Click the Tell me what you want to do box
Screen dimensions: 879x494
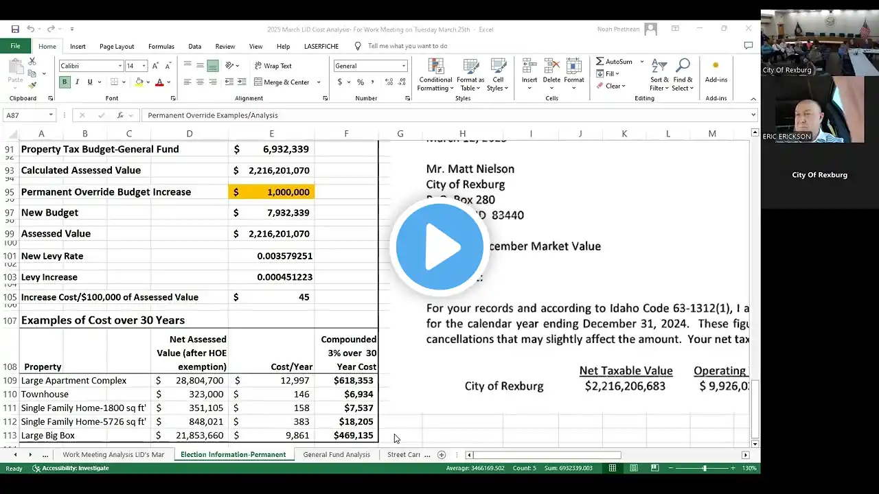tap(407, 46)
